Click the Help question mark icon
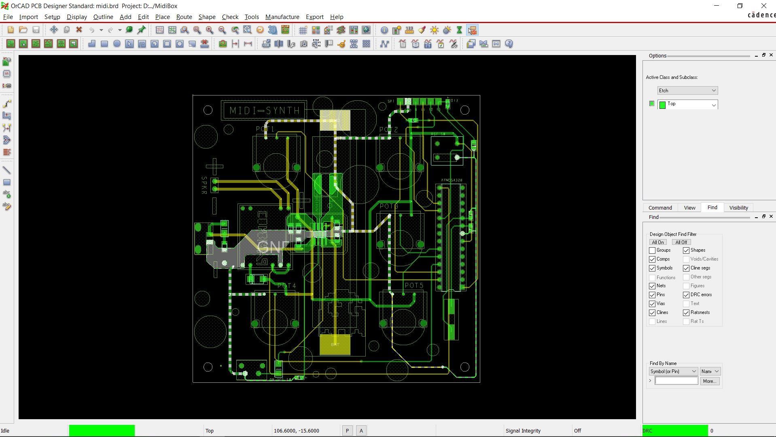The image size is (776, 437). (509, 44)
